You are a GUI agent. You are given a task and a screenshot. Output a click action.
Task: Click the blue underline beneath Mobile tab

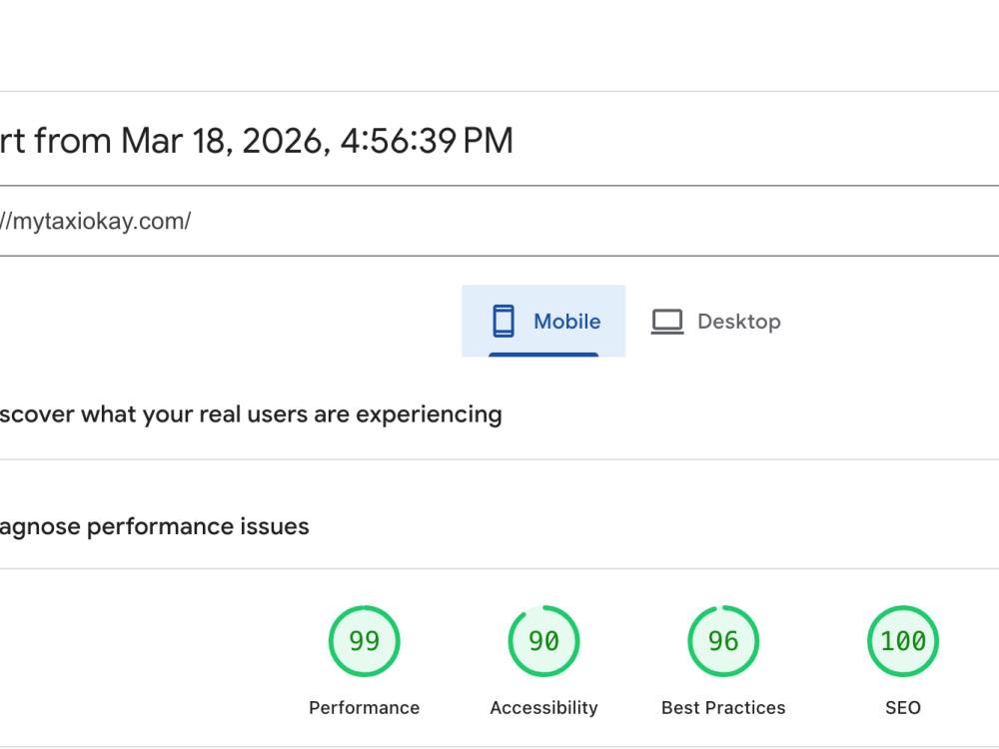coord(543,355)
